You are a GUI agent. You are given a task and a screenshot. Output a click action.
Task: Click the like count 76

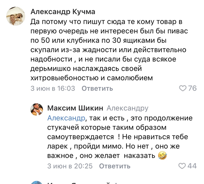192,88
